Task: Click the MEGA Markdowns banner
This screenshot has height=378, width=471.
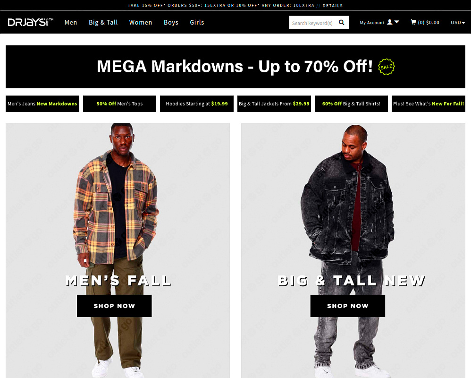Action: tap(235, 67)
